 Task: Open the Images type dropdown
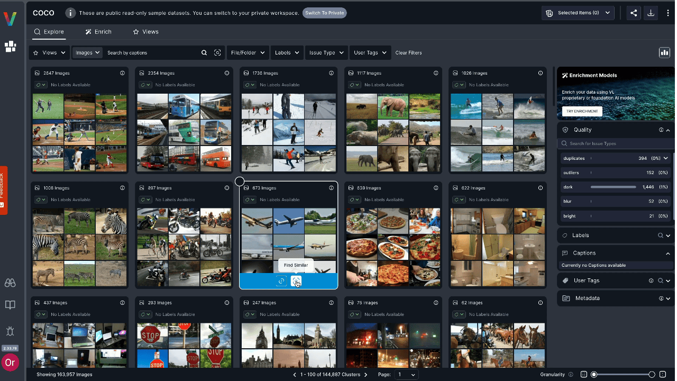pyautogui.click(x=87, y=53)
